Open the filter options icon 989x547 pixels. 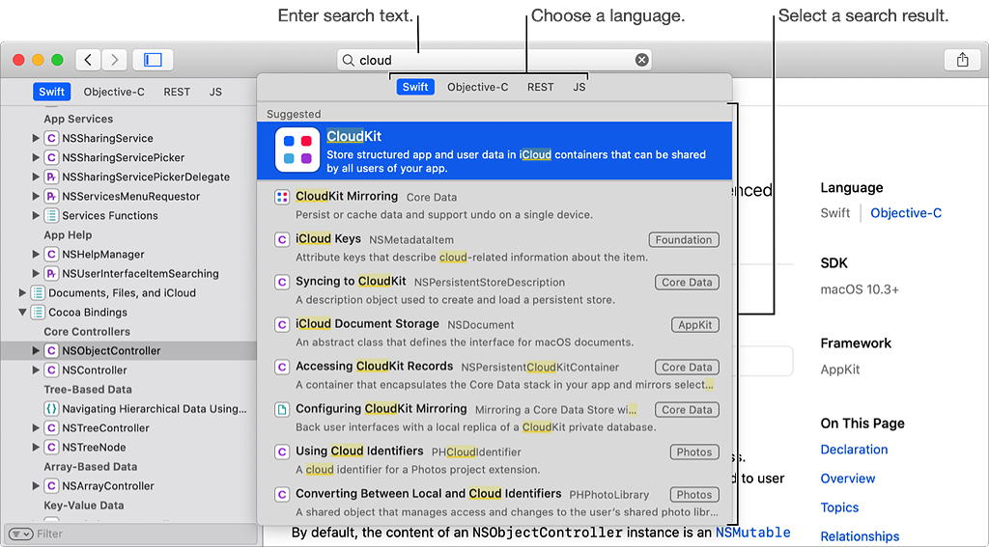click(21, 533)
